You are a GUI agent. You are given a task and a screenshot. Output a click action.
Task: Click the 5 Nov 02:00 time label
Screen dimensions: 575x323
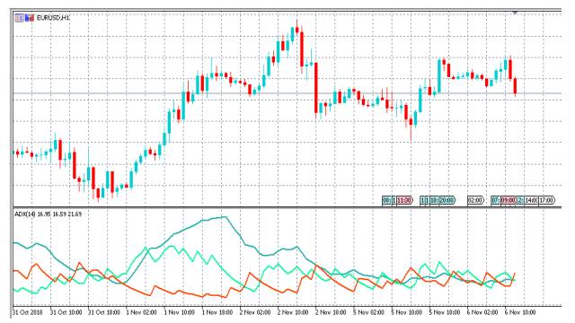tap(369, 312)
